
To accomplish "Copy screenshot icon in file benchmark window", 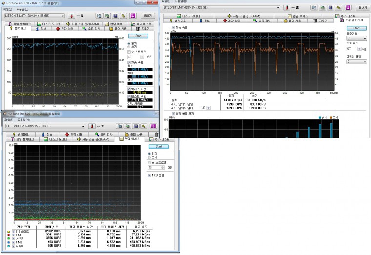I will click(322, 8).
